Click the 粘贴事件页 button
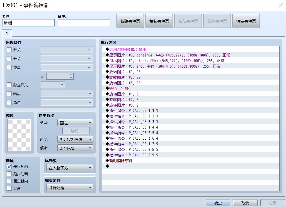The height and width of the screenshot is (207, 286). 188,21
